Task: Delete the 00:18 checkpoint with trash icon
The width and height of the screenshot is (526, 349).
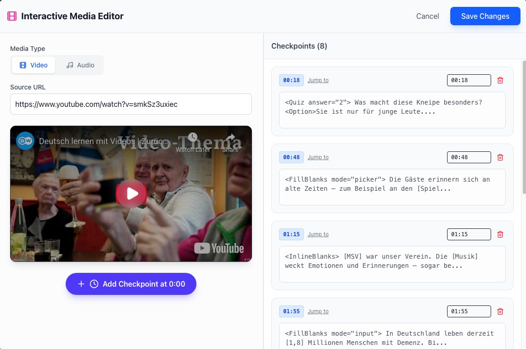Action: [500, 80]
